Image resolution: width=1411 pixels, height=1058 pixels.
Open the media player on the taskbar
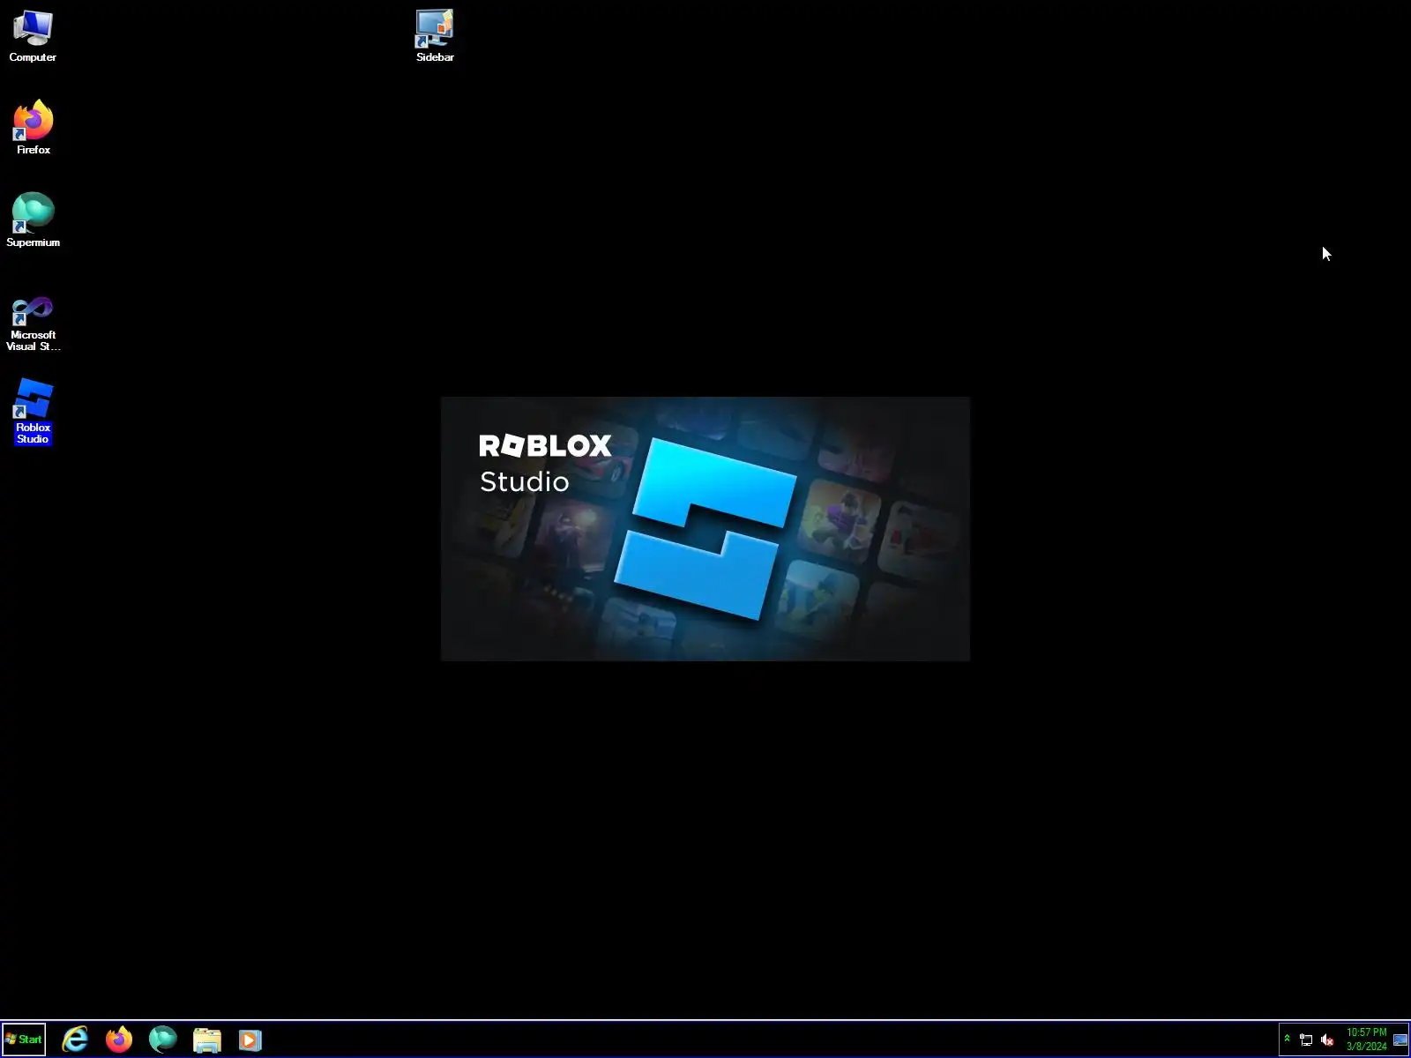[250, 1040]
